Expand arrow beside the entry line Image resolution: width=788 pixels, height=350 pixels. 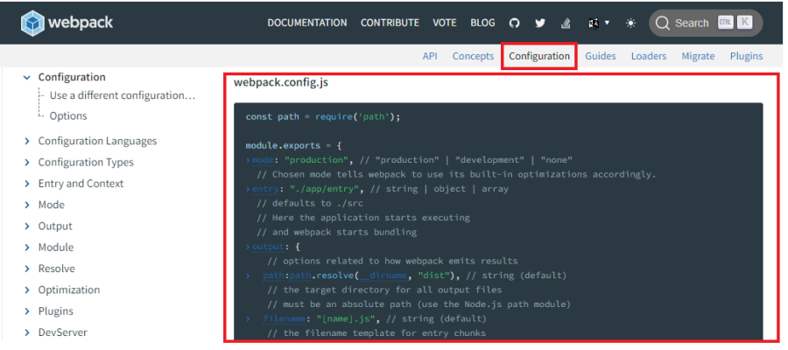[248, 189]
